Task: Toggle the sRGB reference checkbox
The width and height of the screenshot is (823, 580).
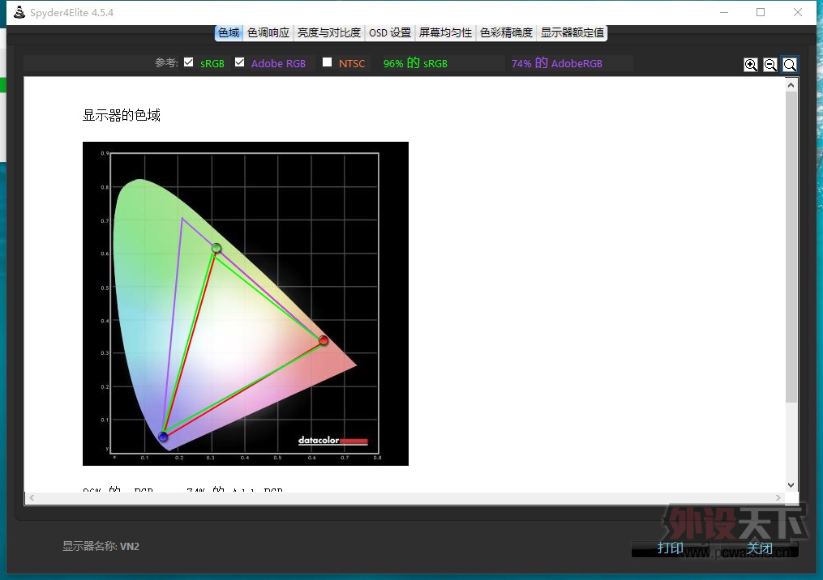Action: tap(188, 62)
